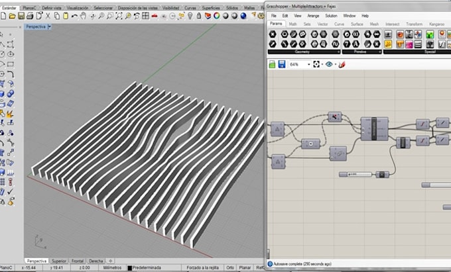Open the color wheel icon in the Rhino toolbar

click(x=217, y=16)
